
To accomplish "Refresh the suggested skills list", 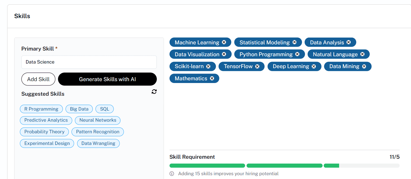I will [x=154, y=92].
